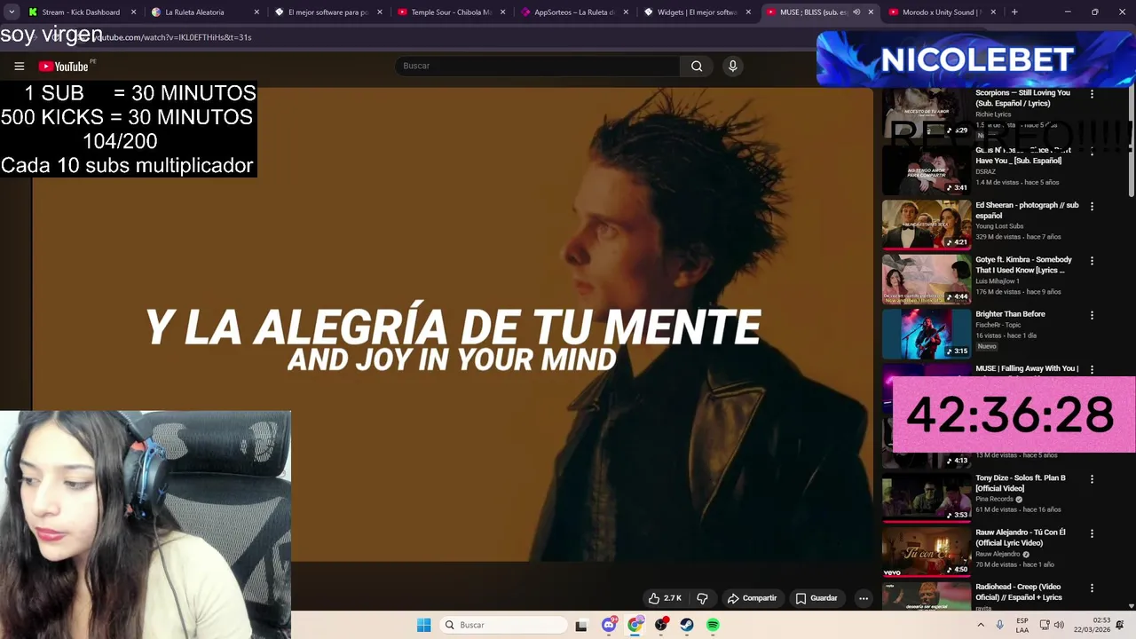Show hidden system tray icons chevron
1136x639 pixels.
(x=981, y=625)
